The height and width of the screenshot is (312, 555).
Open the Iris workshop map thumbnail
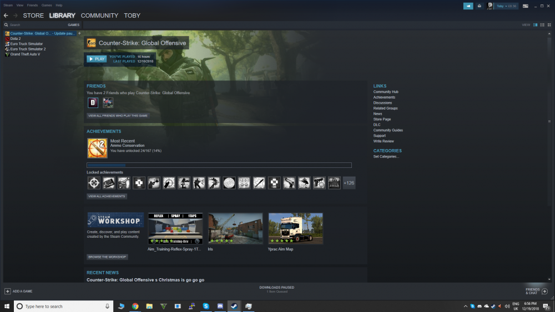pos(235,228)
